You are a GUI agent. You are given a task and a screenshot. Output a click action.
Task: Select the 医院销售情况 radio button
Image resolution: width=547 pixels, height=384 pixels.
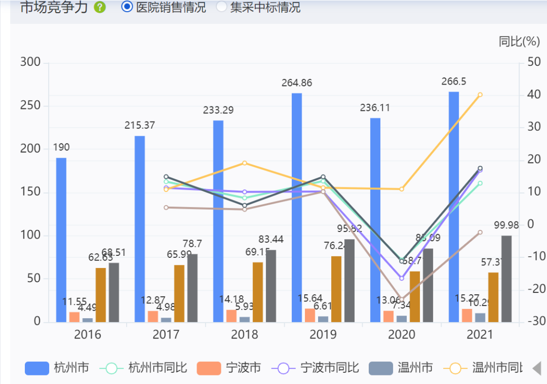(164, 7)
